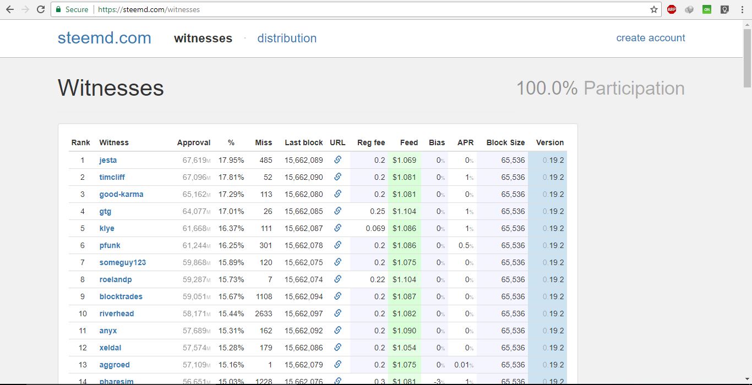Viewport: 752px width, 385px height.
Task: Open the URL link icon for blocktrades
Action: point(337,296)
